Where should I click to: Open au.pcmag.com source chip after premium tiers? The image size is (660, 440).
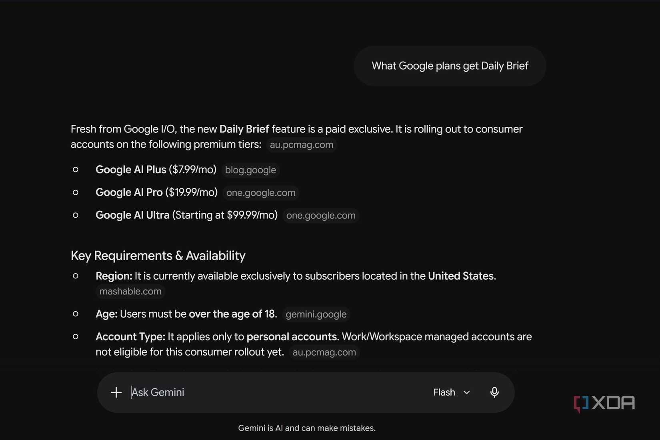[302, 145]
